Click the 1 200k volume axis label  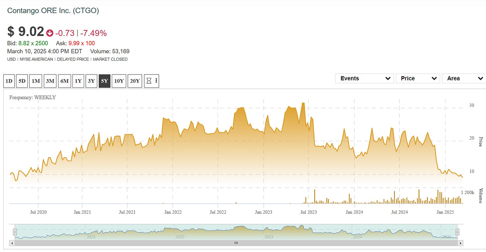click(x=468, y=192)
